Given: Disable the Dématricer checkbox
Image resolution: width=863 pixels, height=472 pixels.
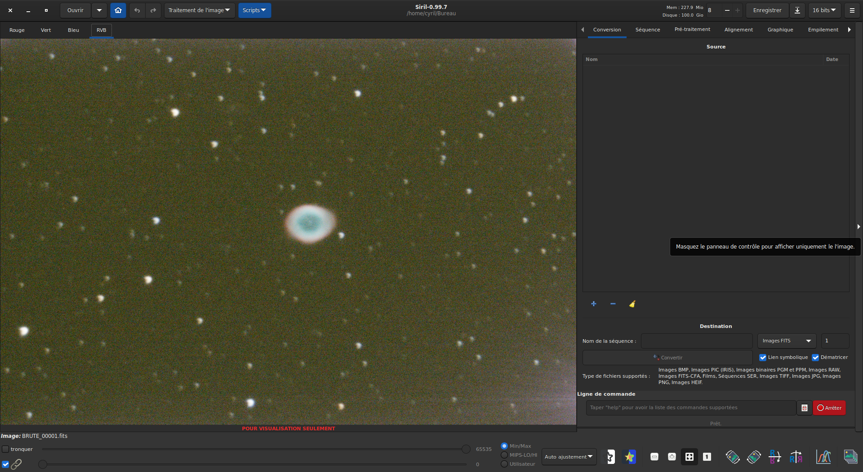Looking at the screenshot, I should (x=815, y=358).
